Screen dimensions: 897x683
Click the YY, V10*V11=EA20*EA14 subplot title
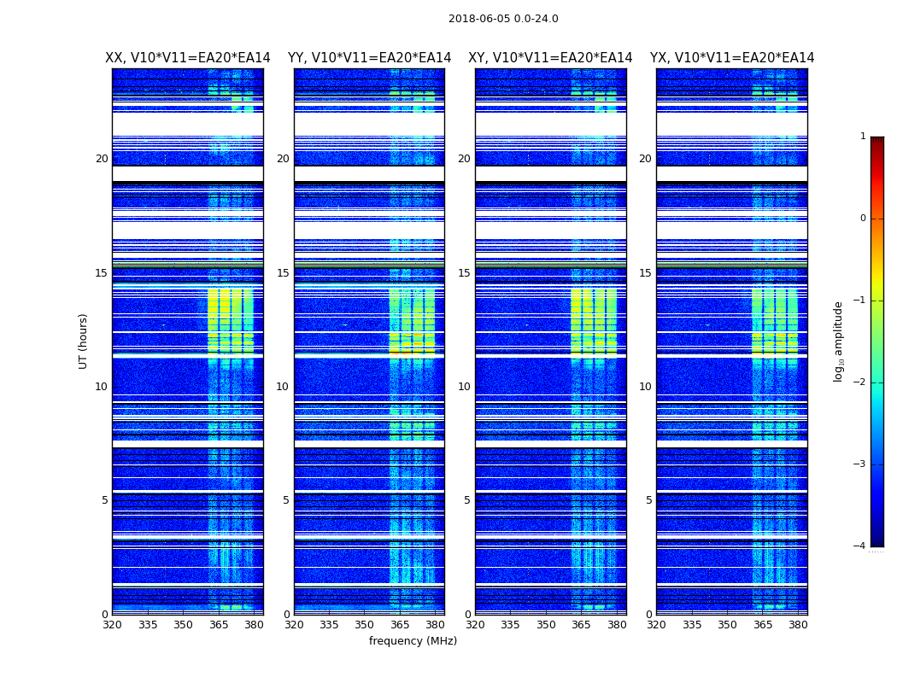click(370, 58)
